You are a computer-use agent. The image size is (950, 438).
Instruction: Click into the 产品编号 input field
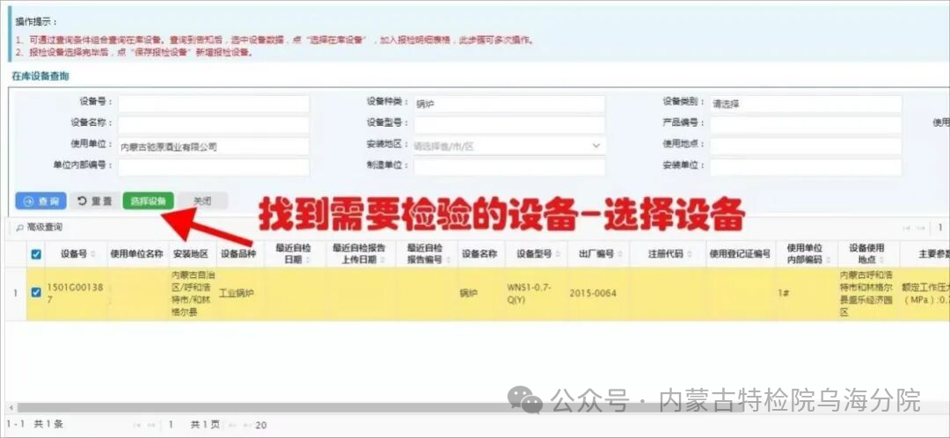click(806, 125)
